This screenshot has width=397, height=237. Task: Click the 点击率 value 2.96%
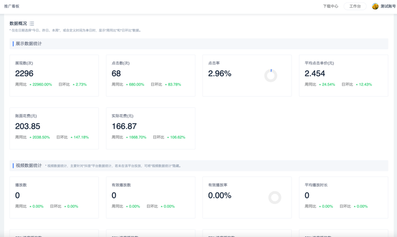pyautogui.click(x=220, y=73)
